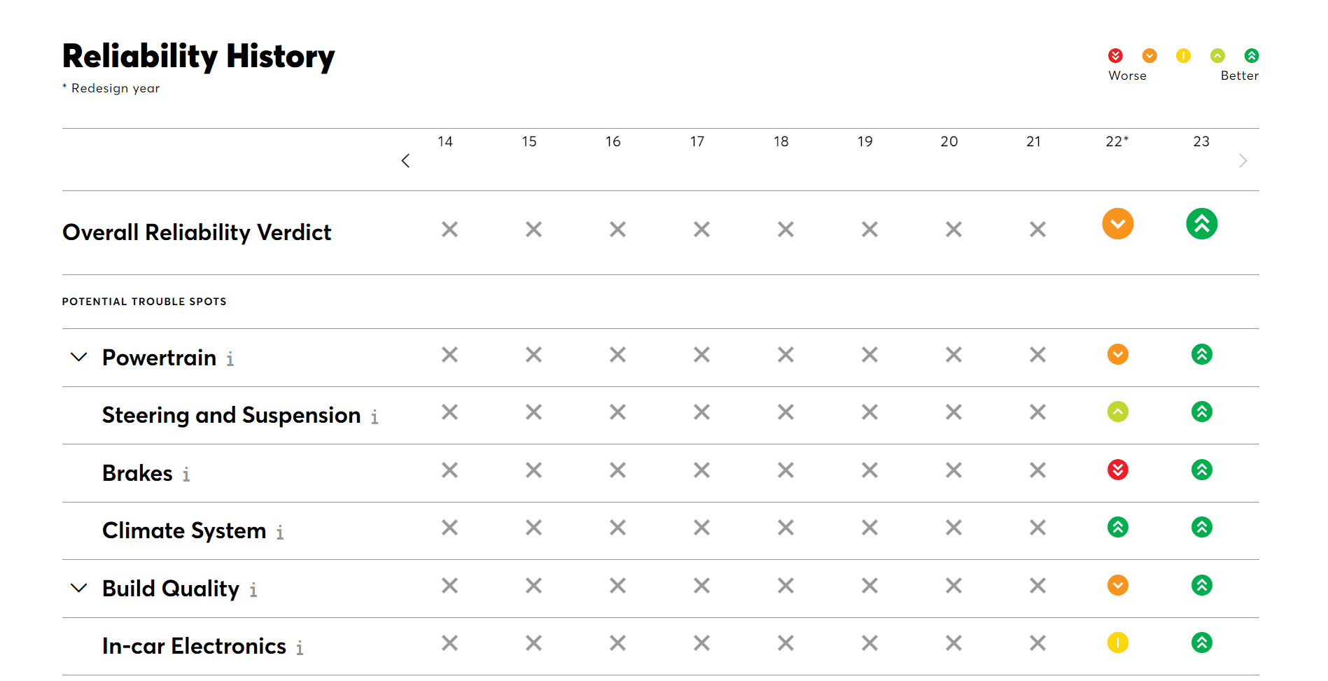Show Climate System info tooltip icon
Screen dimensions: 1328x681
click(279, 533)
